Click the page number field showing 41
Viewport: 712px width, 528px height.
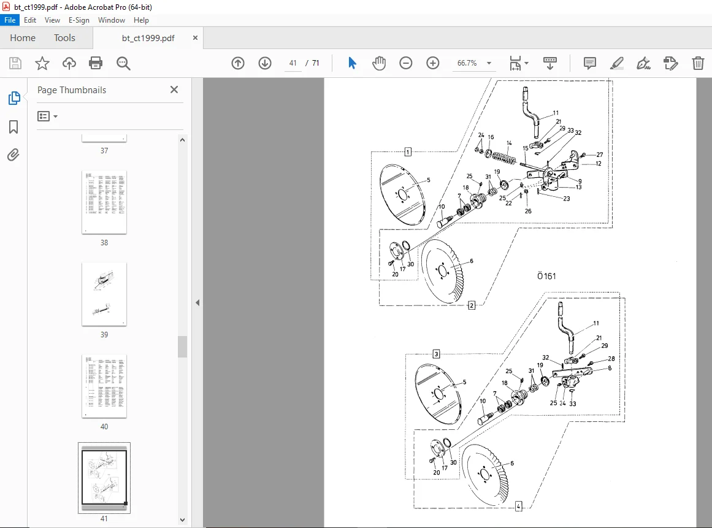point(293,63)
